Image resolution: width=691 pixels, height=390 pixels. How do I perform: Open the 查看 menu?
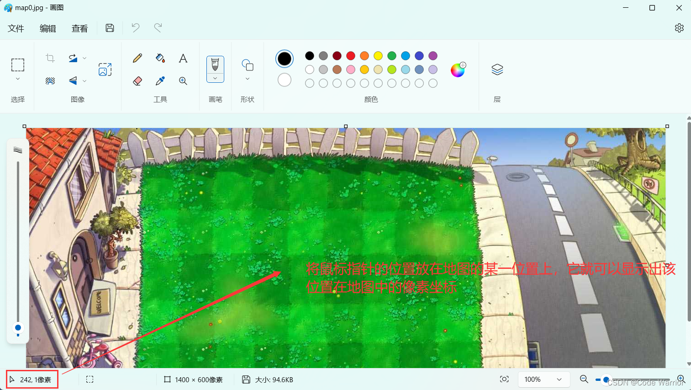click(x=80, y=28)
